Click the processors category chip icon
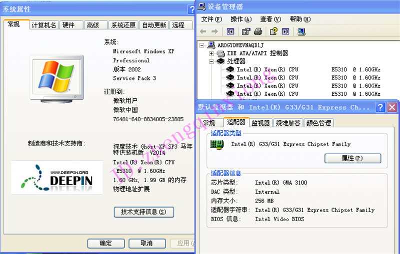This screenshot has height=254, width=400. click(x=220, y=61)
